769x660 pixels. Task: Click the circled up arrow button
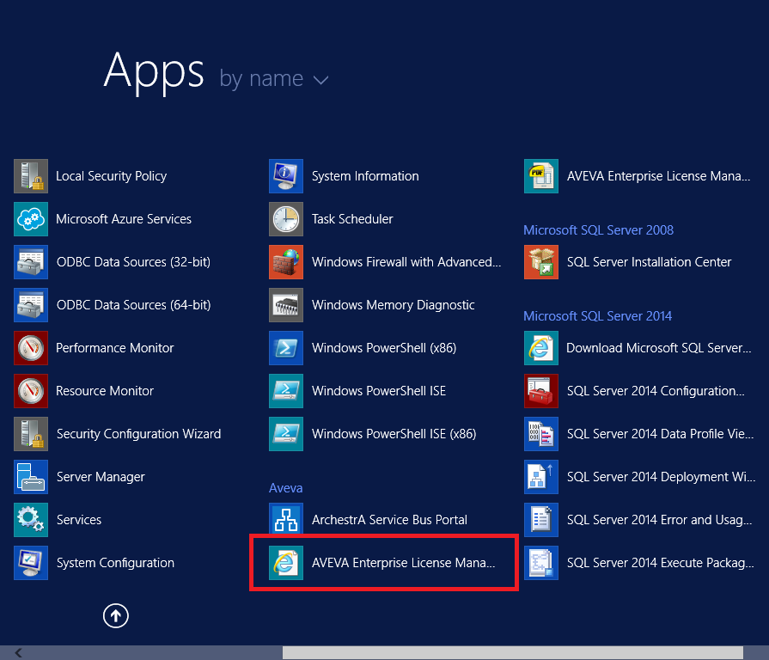116,615
